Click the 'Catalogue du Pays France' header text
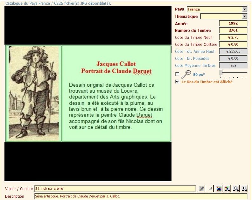The height and width of the screenshot is (200, 252). tap(28, 4)
